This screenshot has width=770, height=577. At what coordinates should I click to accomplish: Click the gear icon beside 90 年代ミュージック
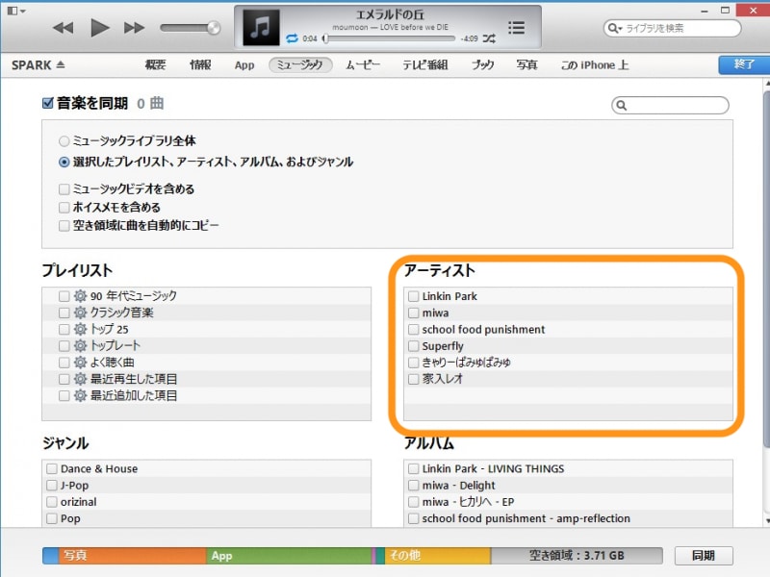coord(80,296)
